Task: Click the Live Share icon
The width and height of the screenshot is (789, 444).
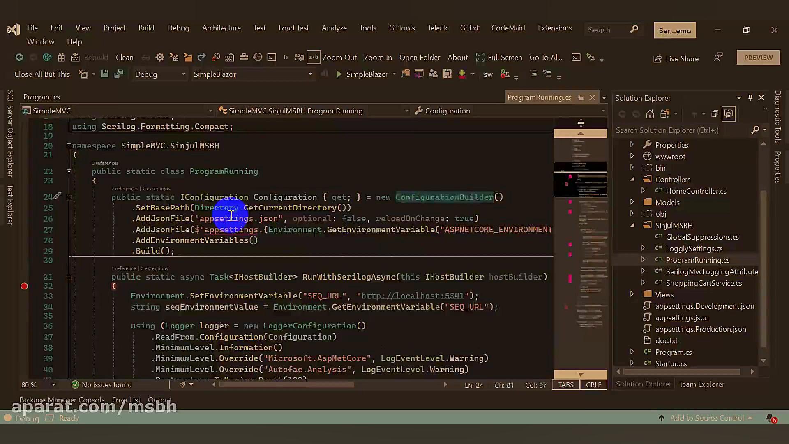Action: [657, 59]
